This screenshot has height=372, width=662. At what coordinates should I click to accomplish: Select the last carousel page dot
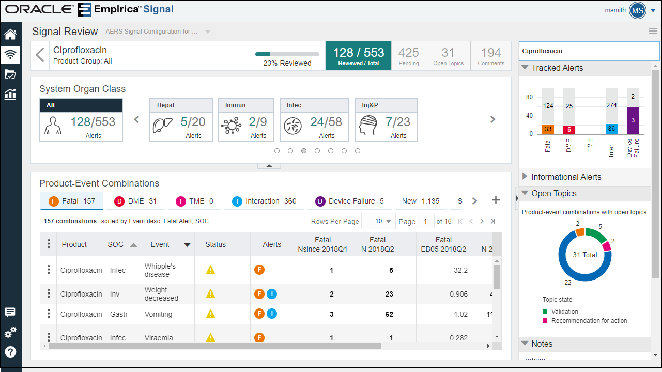pyautogui.click(x=358, y=151)
